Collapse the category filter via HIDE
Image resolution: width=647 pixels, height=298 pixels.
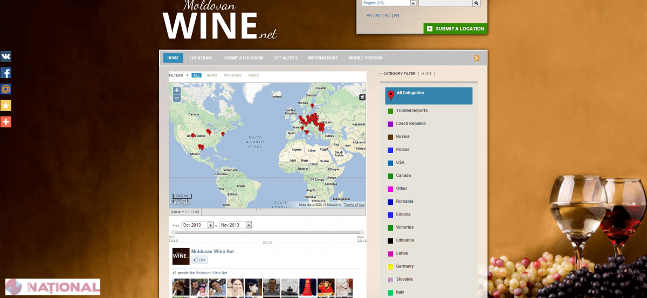(x=426, y=73)
